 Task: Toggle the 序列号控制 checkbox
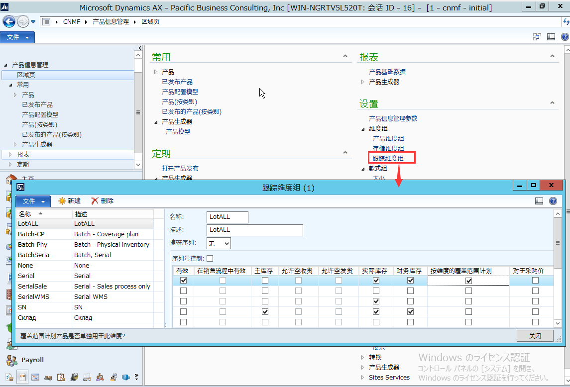click(210, 258)
